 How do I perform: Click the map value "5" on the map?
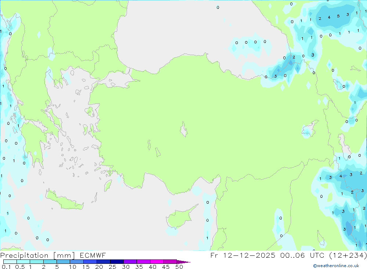pyautogui.click(x=338, y=16)
